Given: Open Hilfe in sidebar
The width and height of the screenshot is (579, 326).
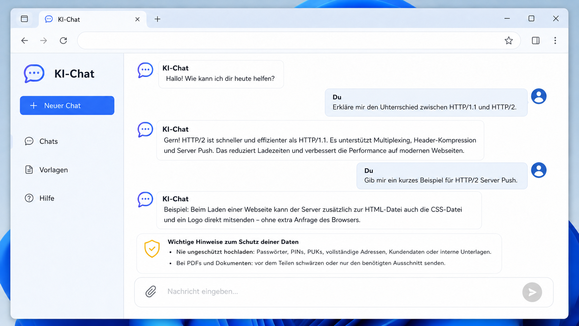Looking at the screenshot, I should click(47, 198).
